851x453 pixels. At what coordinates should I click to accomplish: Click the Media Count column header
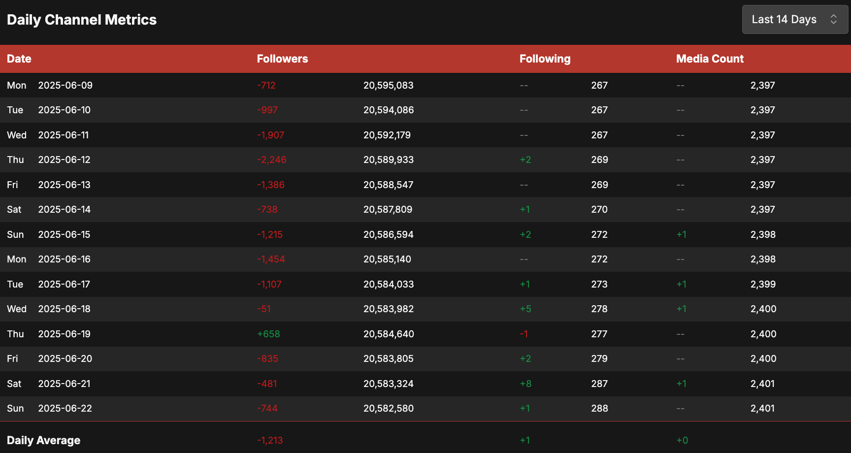pyautogui.click(x=710, y=59)
